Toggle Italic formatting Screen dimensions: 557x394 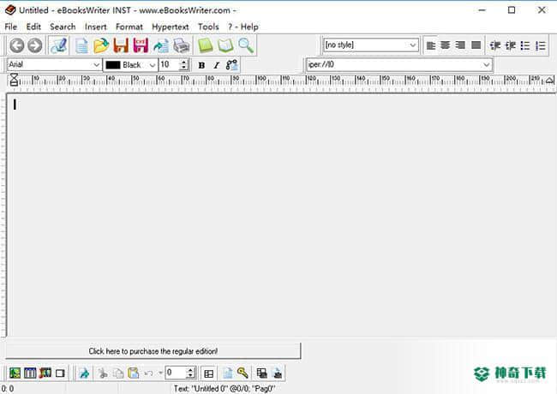[x=216, y=65]
